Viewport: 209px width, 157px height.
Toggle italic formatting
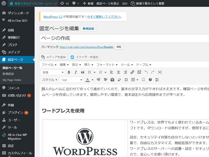click(76, 72)
